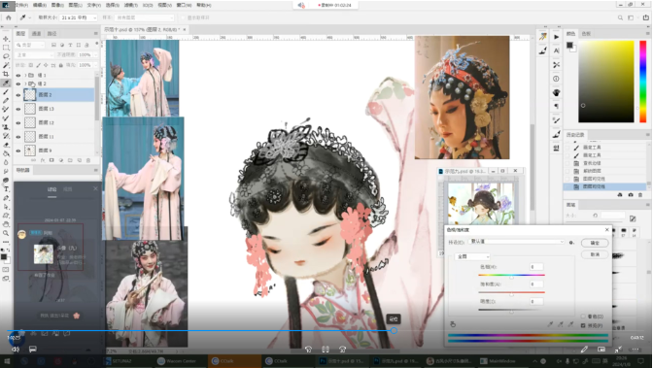The width and height of the screenshot is (653, 368).
Task: Click the video progress bar handle
Action: pyautogui.click(x=394, y=330)
